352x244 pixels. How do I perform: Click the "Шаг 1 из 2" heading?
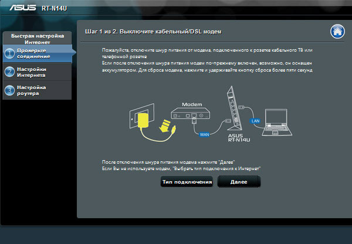(x=156, y=30)
